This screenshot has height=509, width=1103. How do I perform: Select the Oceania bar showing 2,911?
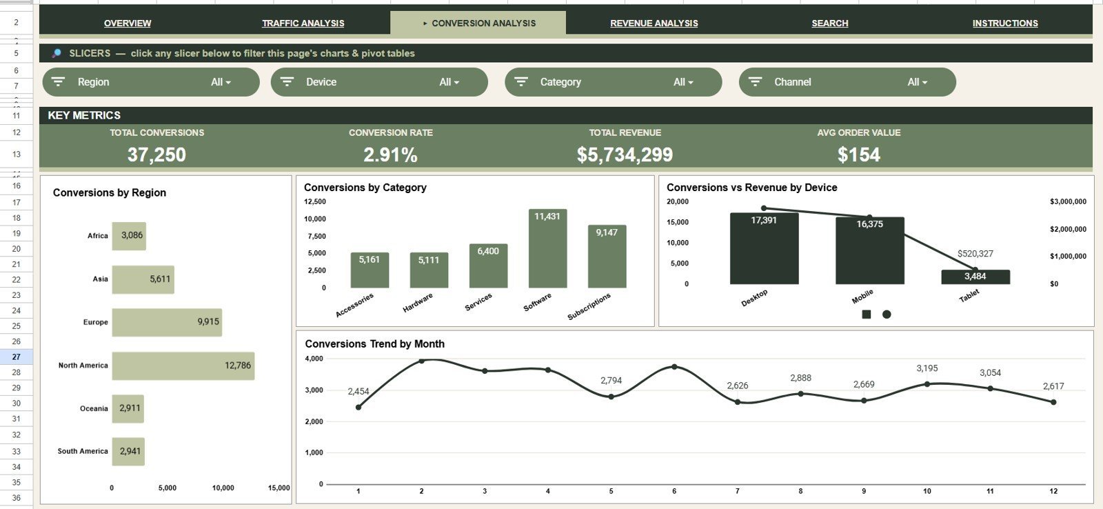128,408
